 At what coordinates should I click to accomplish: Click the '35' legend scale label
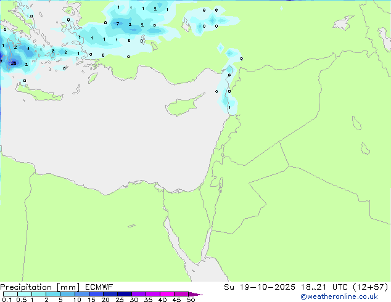[x=148, y=300]
